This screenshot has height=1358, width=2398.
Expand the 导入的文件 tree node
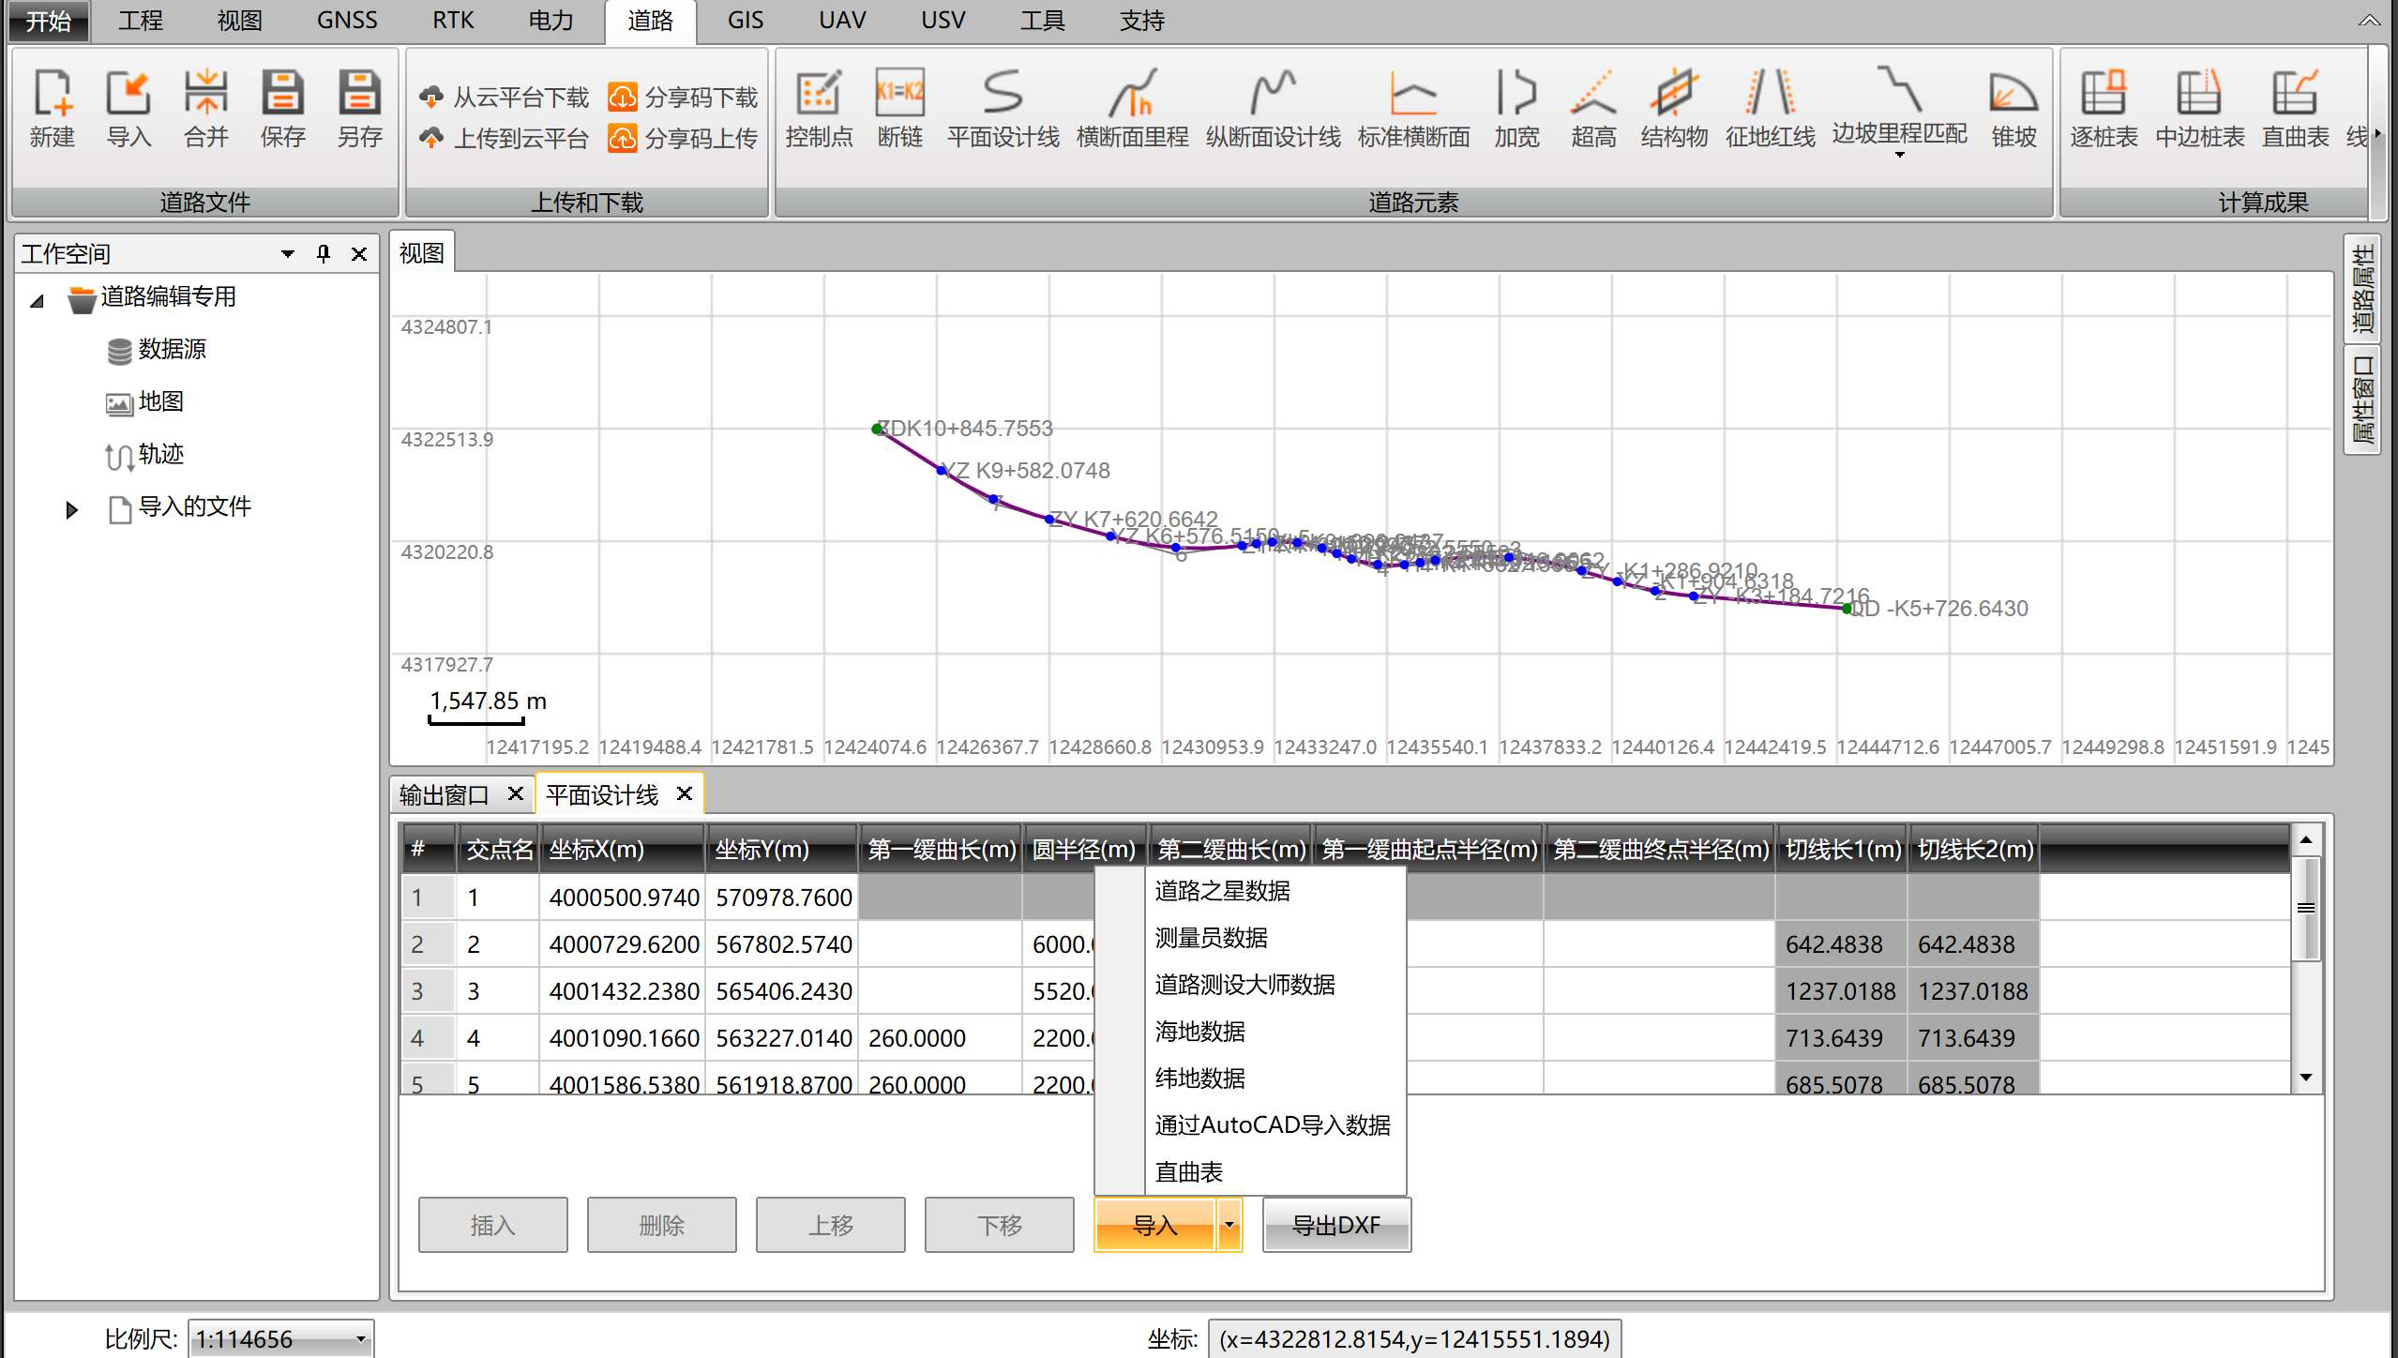coord(71,510)
